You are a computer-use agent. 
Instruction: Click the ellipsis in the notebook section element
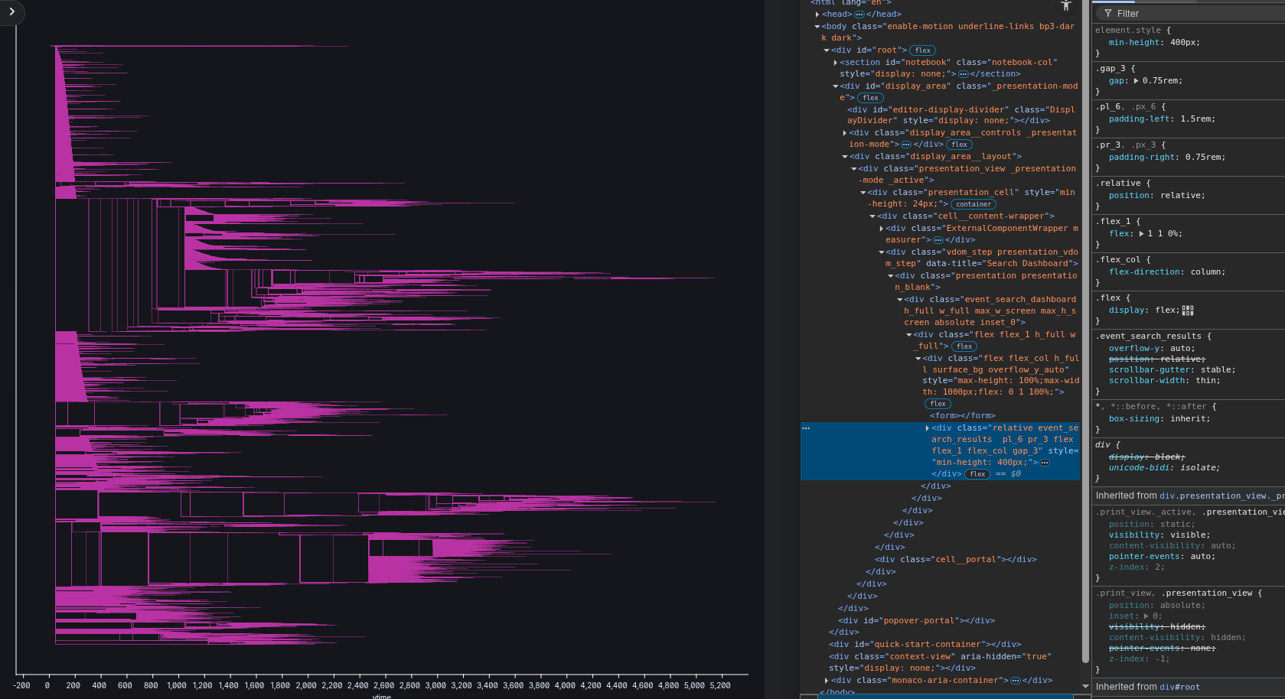(x=963, y=74)
